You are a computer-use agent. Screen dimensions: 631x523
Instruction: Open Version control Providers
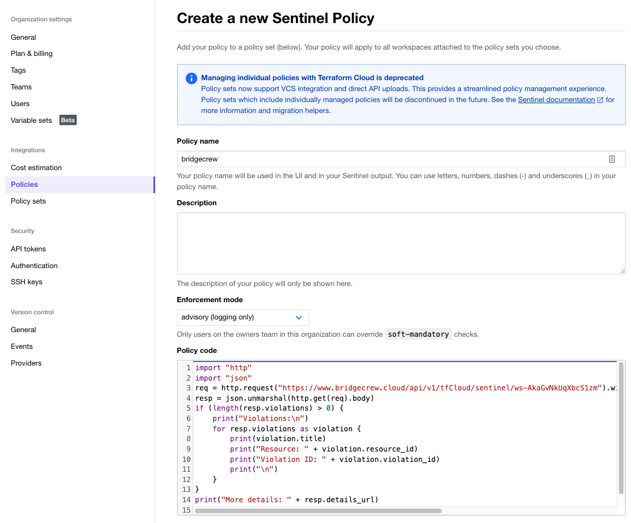point(26,363)
